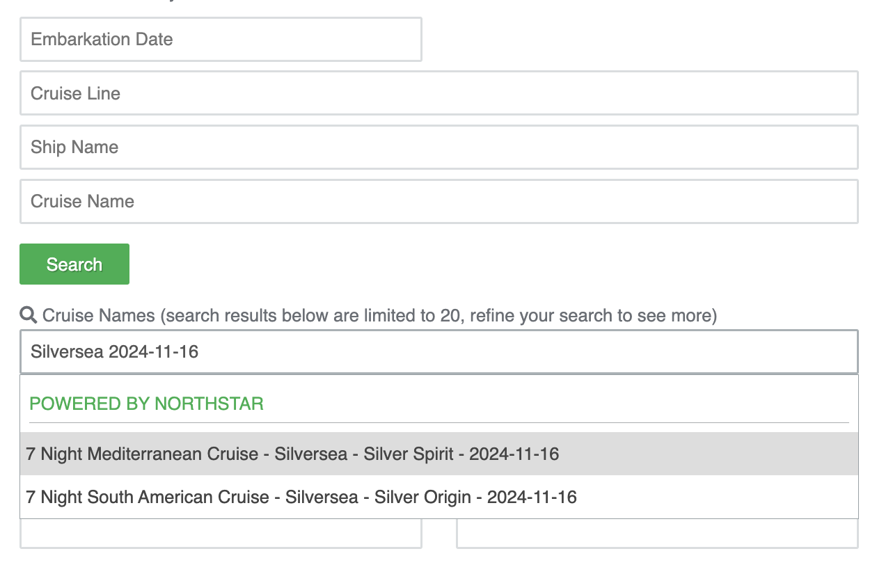
Task: Click the 'refine your search to see more' text
Action: pos(590,316)
